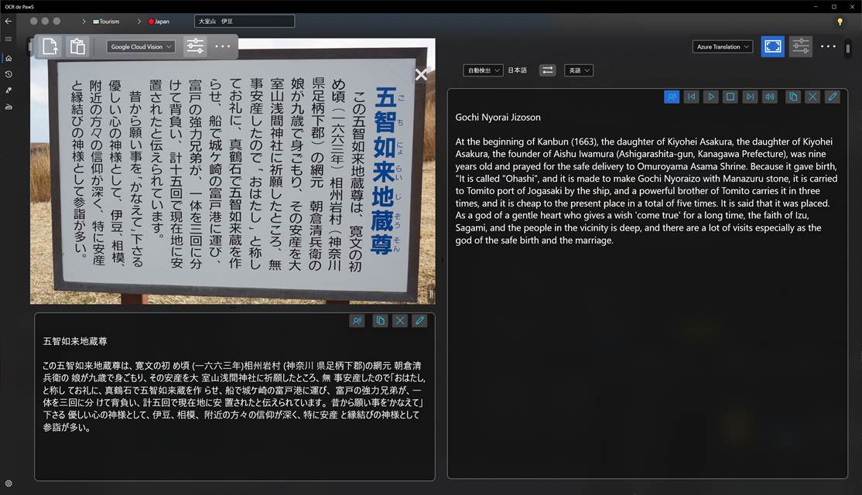Close the image preview with X
This screenshot has width=862, height=495.
421,75
